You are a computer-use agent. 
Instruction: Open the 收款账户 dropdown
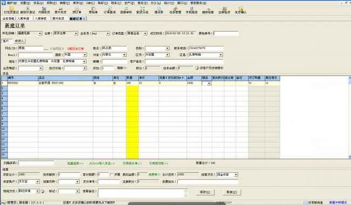(x=37, y=181)
